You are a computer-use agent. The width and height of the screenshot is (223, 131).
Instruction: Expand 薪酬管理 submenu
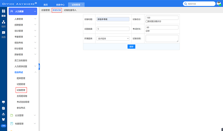coord(35,54)
